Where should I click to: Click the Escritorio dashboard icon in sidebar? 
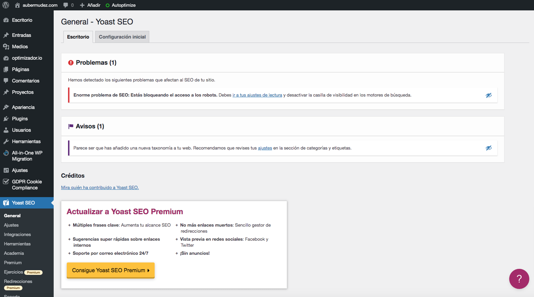coord(6,20)
